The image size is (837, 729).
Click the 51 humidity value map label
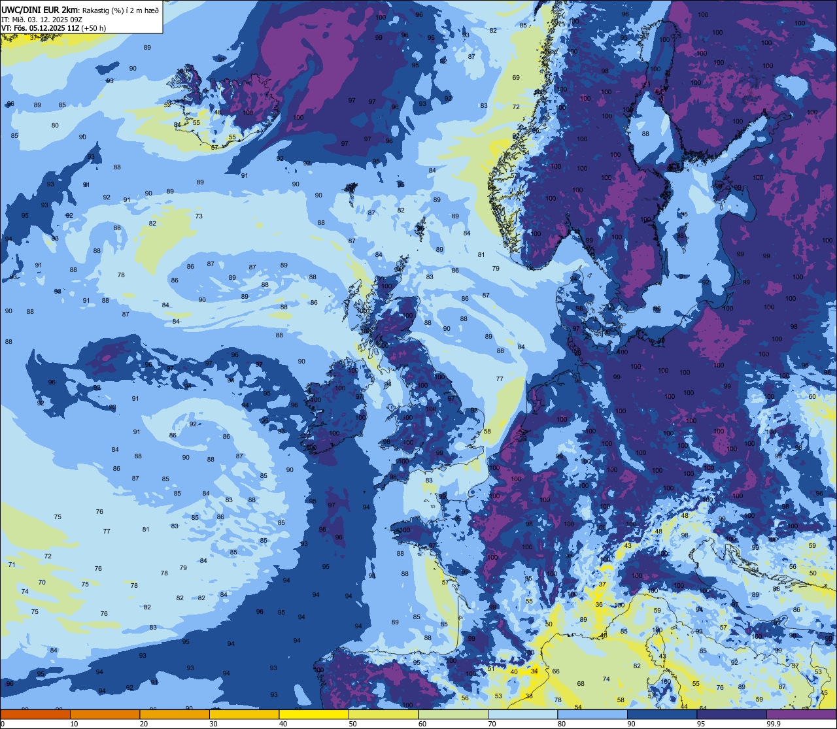tap(491, 669)
